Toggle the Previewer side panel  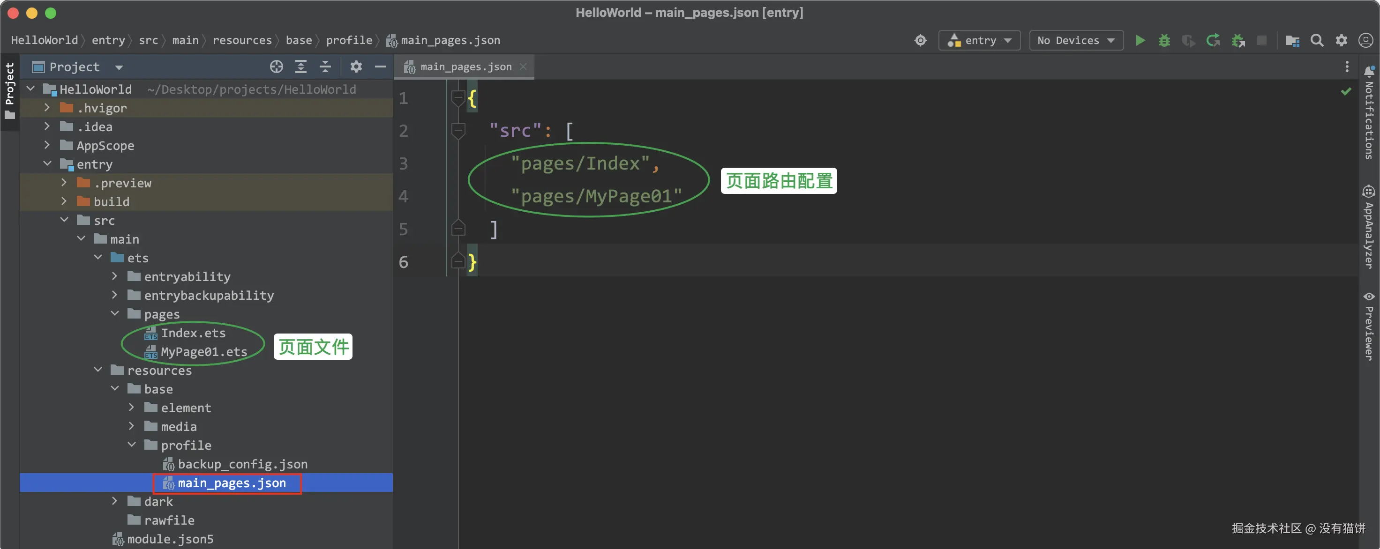pos(1369,326)
